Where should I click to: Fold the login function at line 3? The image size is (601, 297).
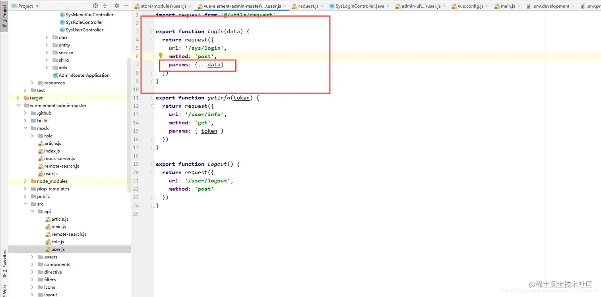click(153, 31)
